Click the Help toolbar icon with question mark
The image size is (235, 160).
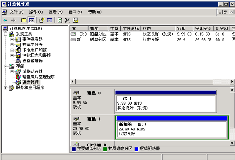[41, 20]
